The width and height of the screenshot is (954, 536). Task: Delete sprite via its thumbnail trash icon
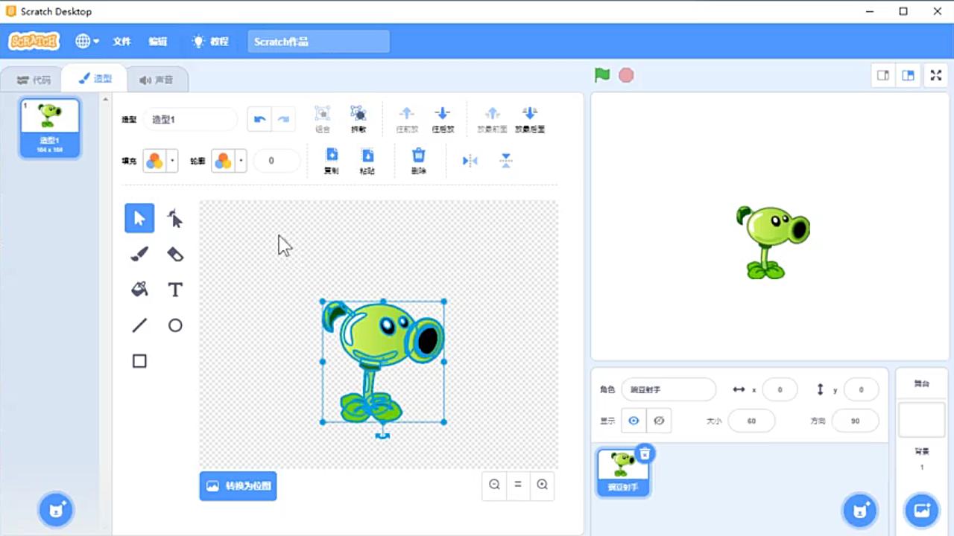[645, 453]
